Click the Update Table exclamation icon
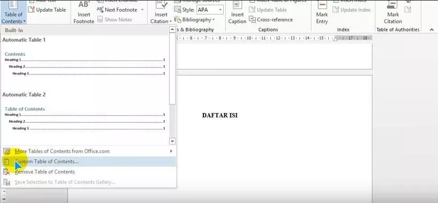 tap(31, 10)
